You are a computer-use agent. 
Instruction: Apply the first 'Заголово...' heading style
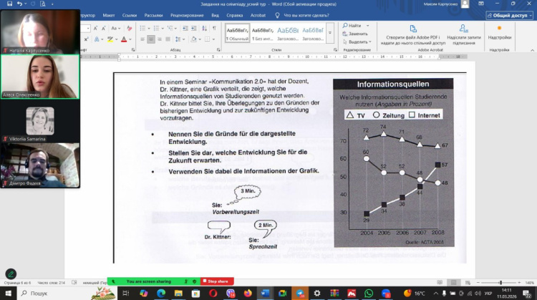pyautogui.click(x=288, y=34)
